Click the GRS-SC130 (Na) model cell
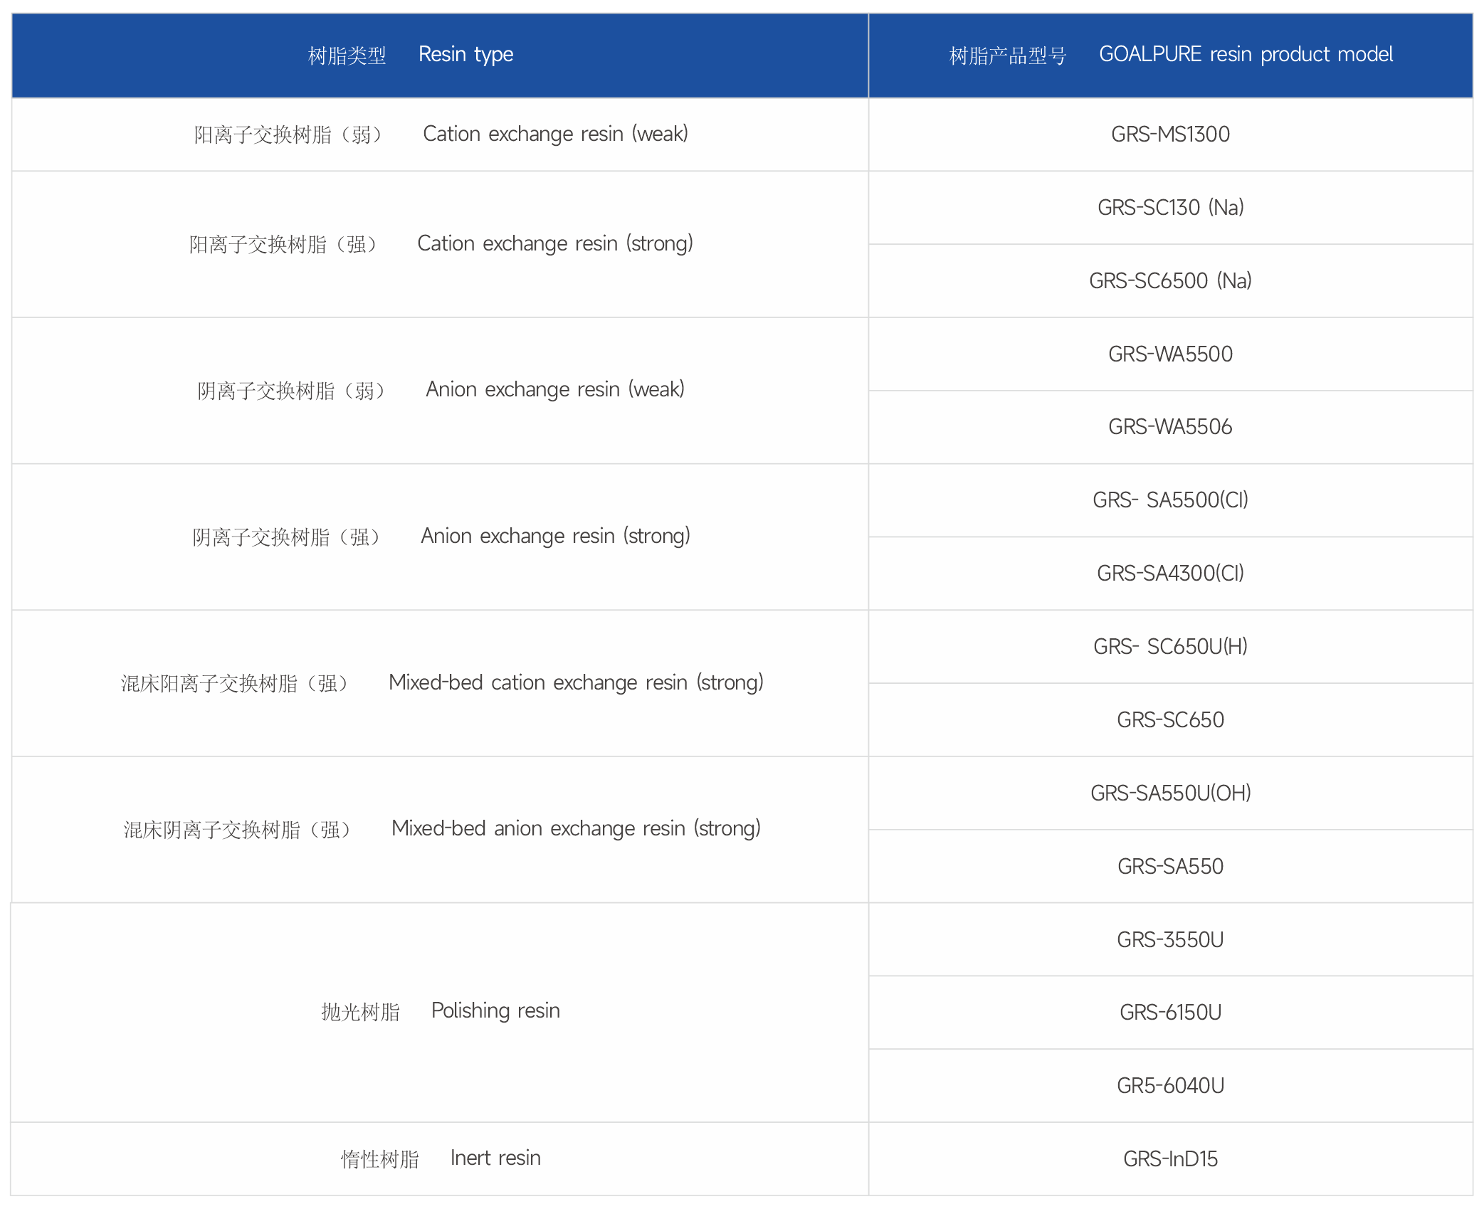 click(1171, 208)
